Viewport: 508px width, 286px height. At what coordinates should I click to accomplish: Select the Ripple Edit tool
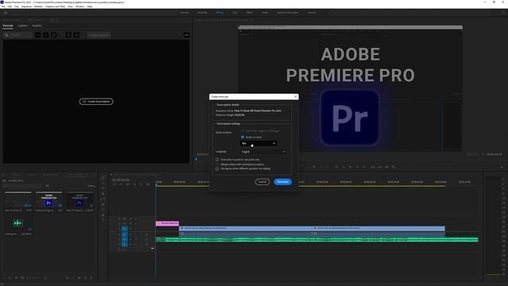(x=103, y=188)
